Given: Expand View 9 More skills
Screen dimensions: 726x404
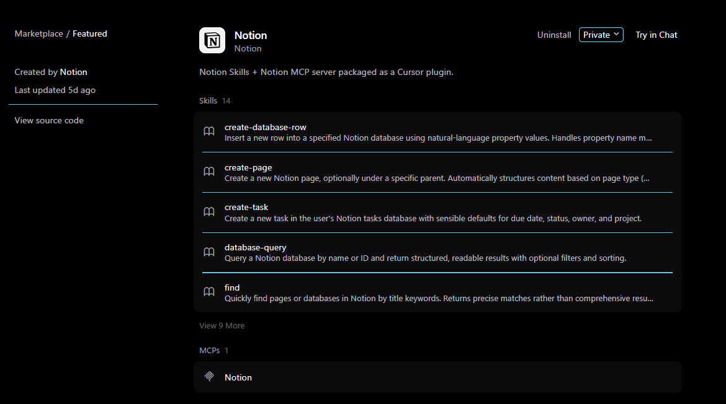Looking at the screenshot, I should point(222,325).
